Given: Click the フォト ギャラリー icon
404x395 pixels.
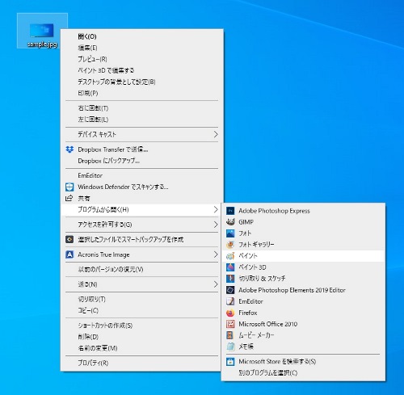Looking at the screenshot, I should pos(230,245).
